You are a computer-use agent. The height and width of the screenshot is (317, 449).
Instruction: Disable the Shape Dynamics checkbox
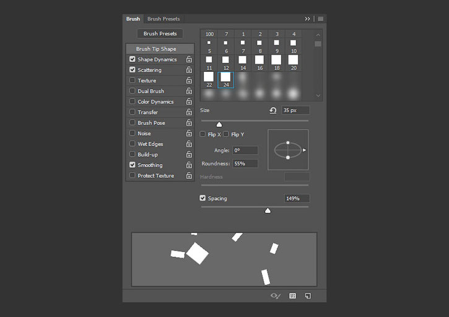133,59
